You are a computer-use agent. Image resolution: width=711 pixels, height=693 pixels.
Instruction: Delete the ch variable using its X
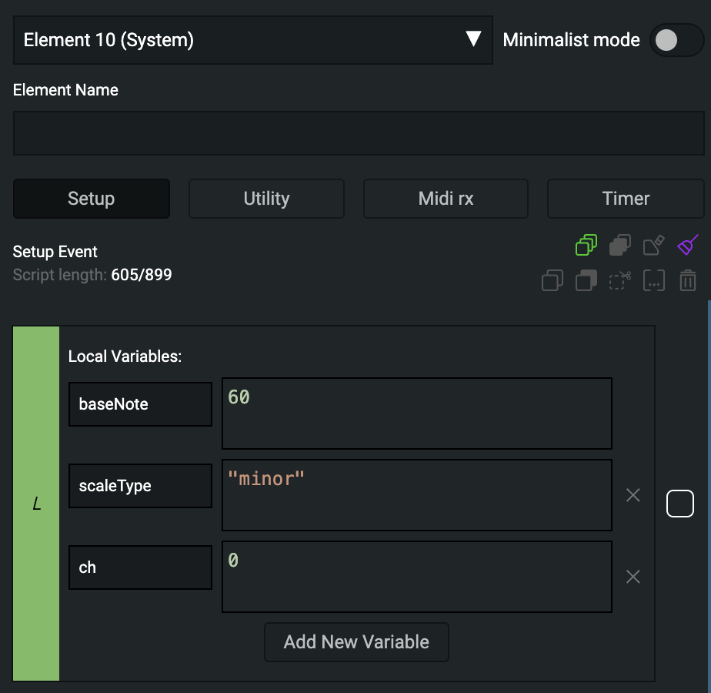pos(633,577)
